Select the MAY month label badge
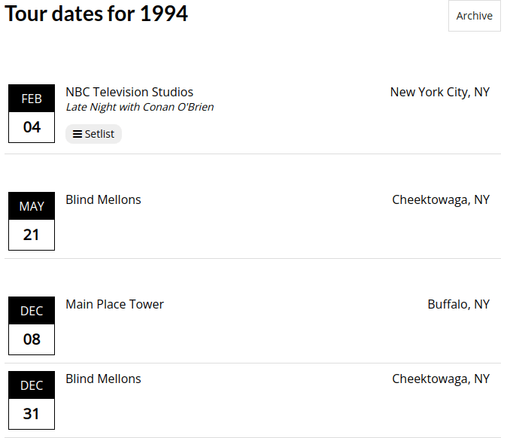 tap(32, 206)
